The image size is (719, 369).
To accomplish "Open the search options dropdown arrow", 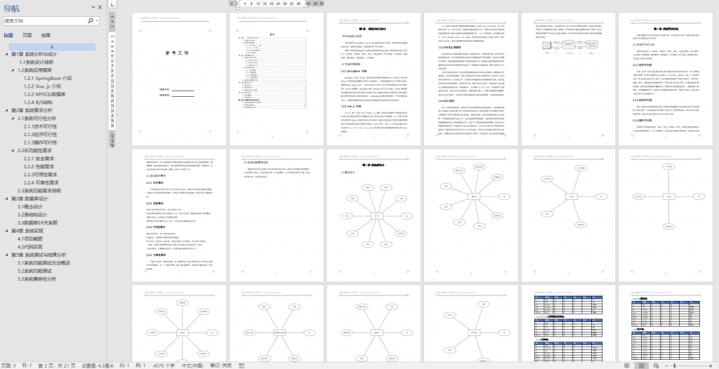I will (x=96, y=20).
